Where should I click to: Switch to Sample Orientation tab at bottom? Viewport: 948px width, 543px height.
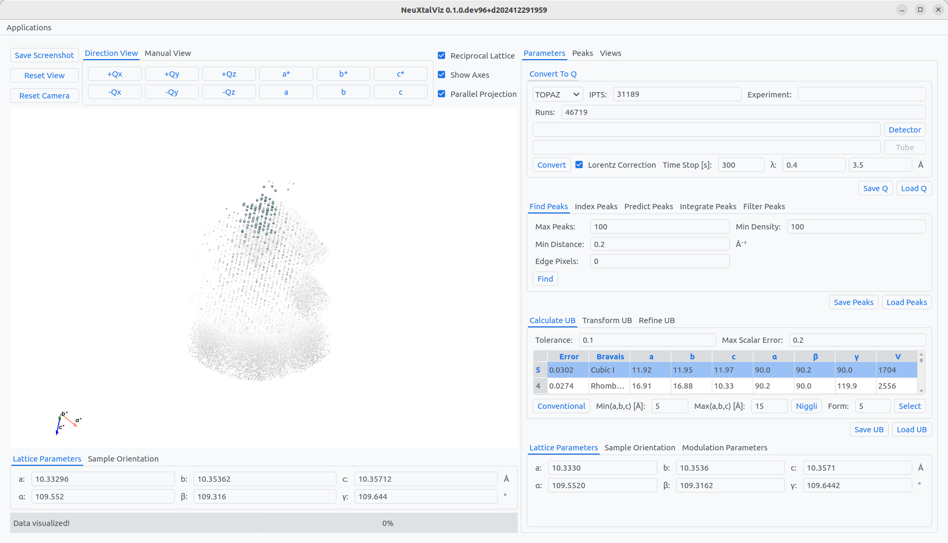[x=123, y=459]
